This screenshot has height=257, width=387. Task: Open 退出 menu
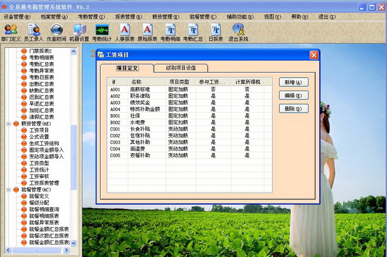tap(327, 17)
